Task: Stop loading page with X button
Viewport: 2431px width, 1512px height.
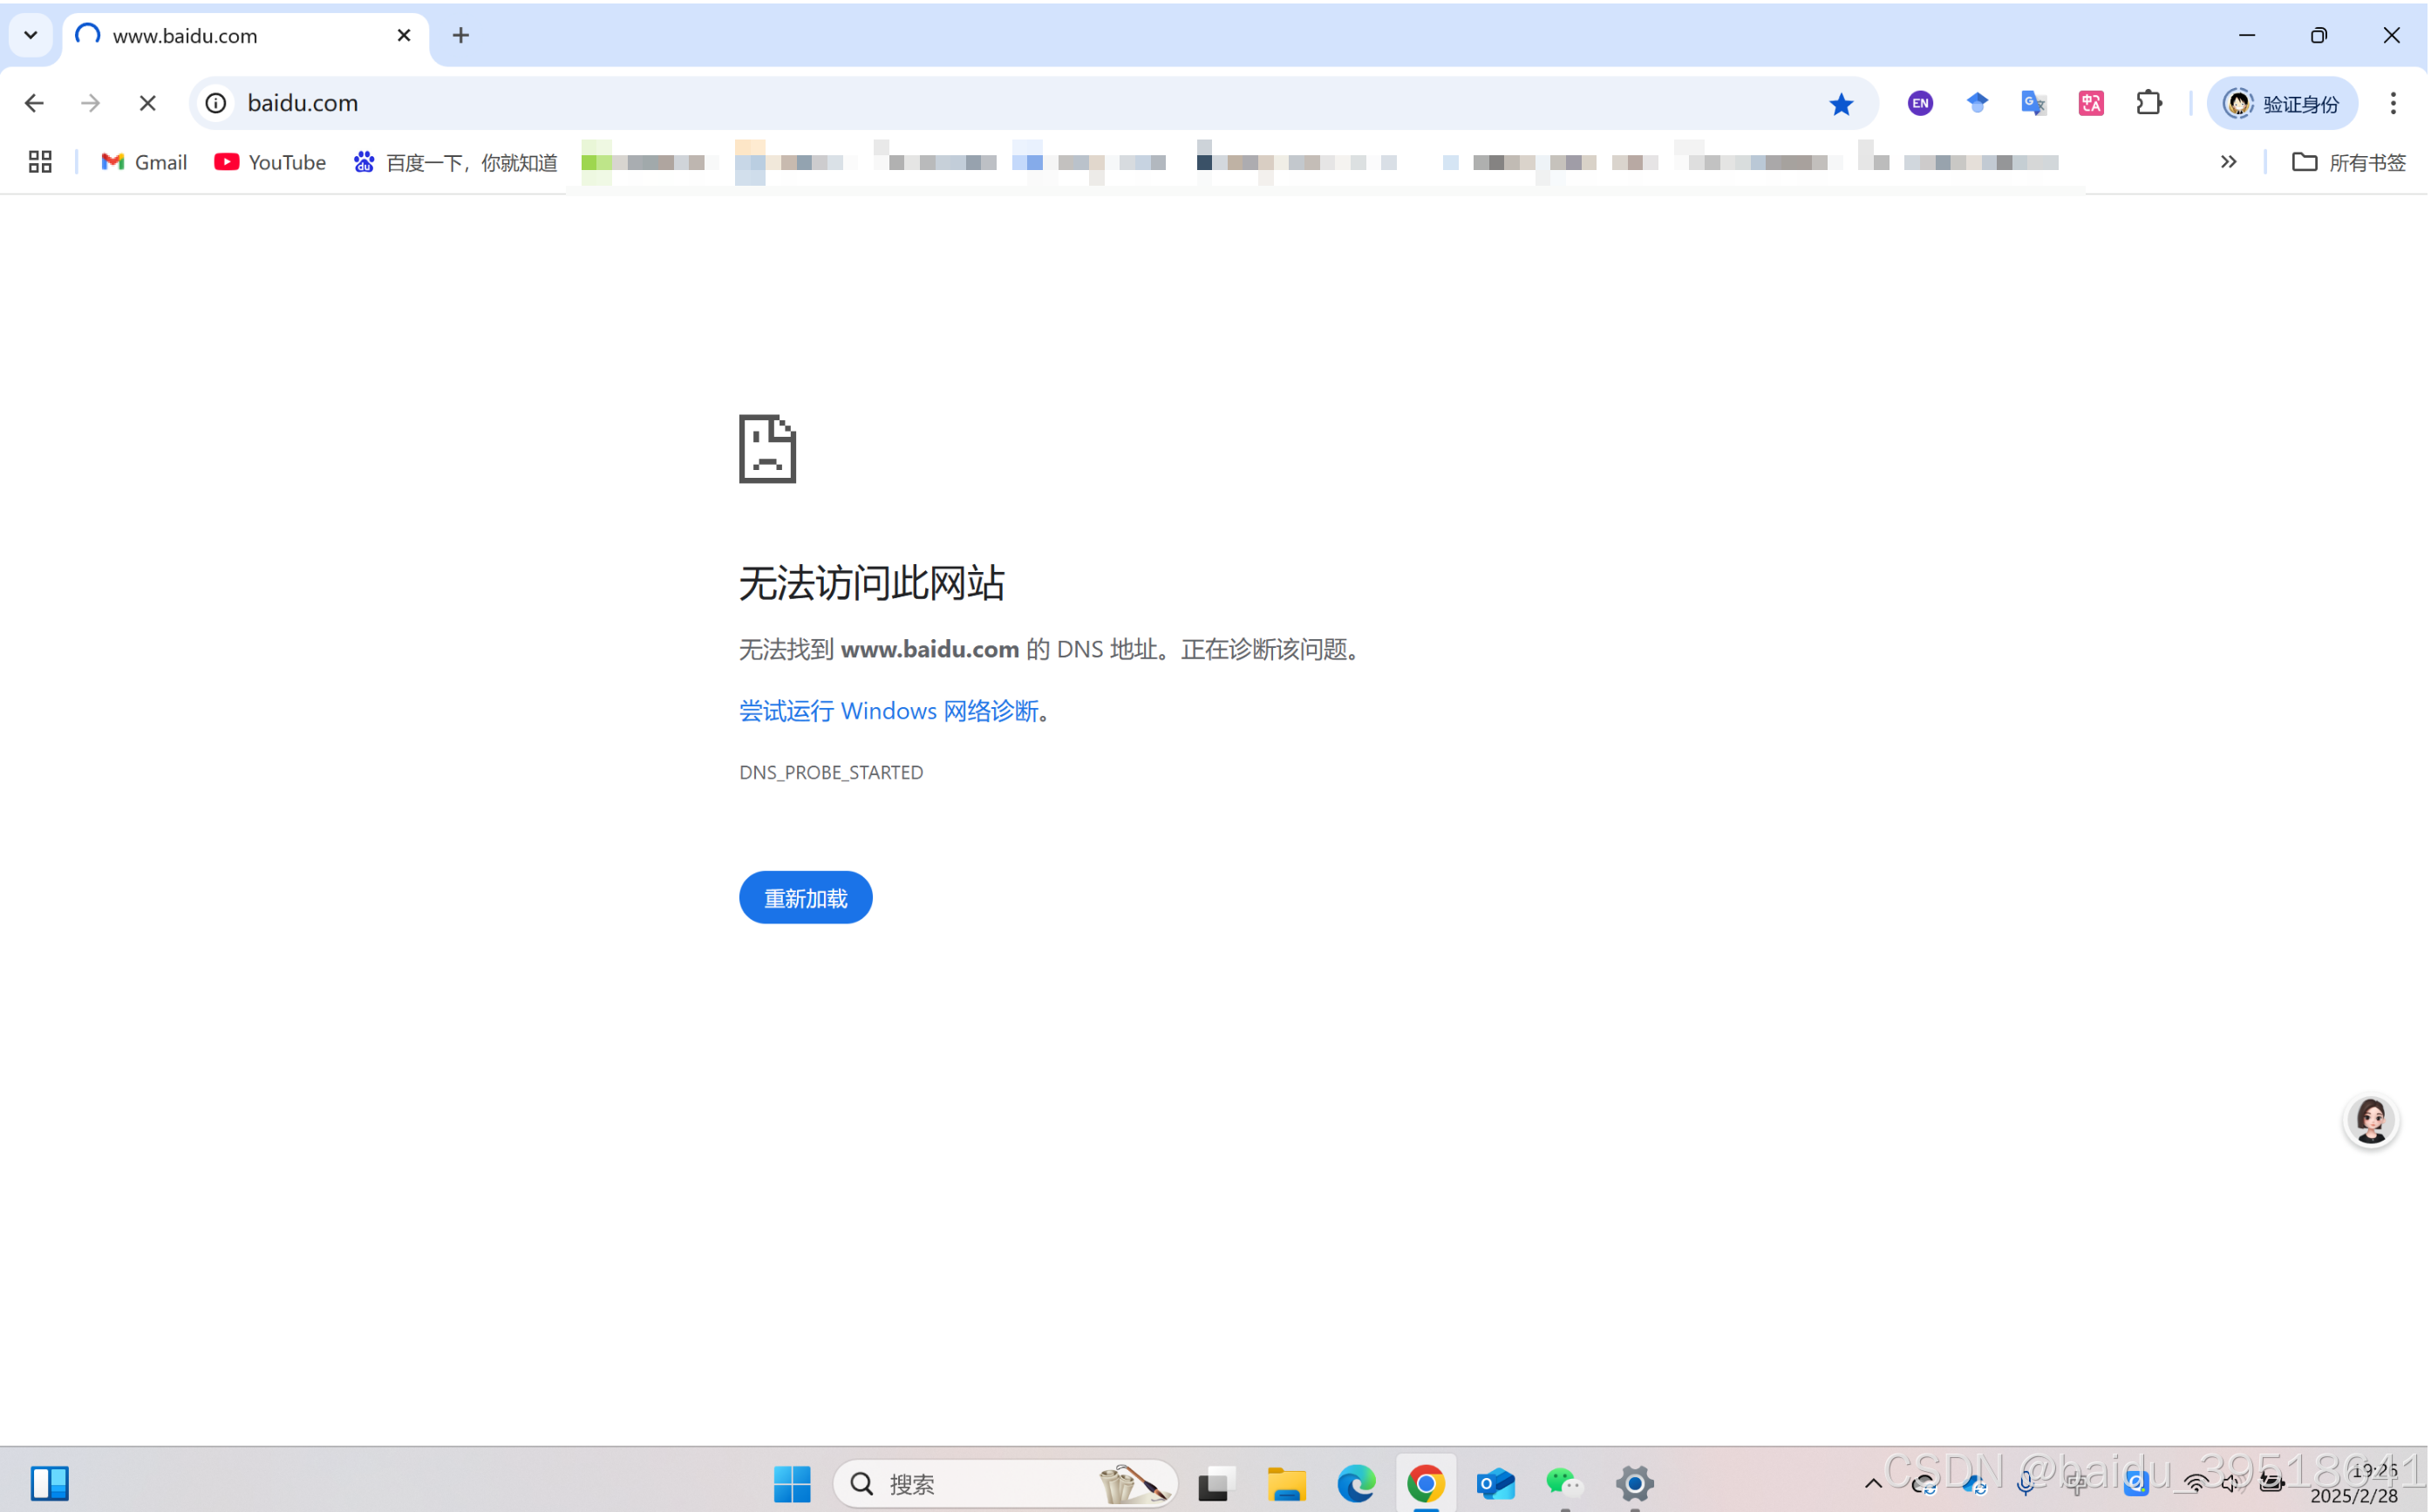Action: 148,103
